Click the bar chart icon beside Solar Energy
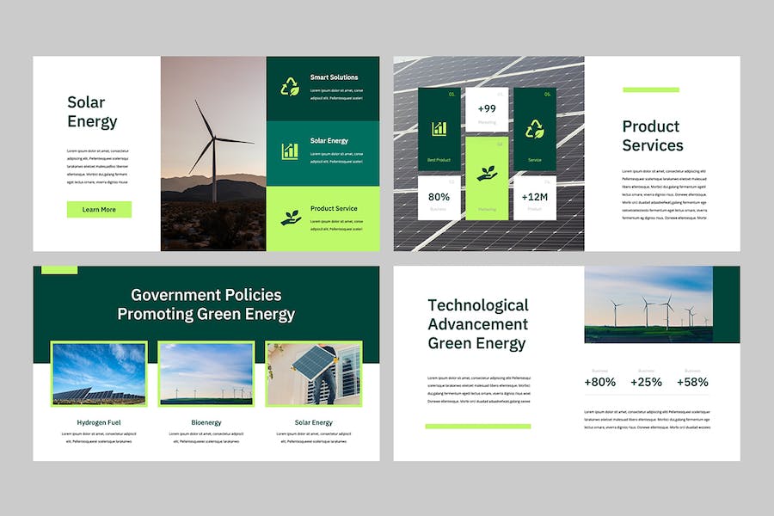This screenshot has height=516, width=774. coord(290,150)
